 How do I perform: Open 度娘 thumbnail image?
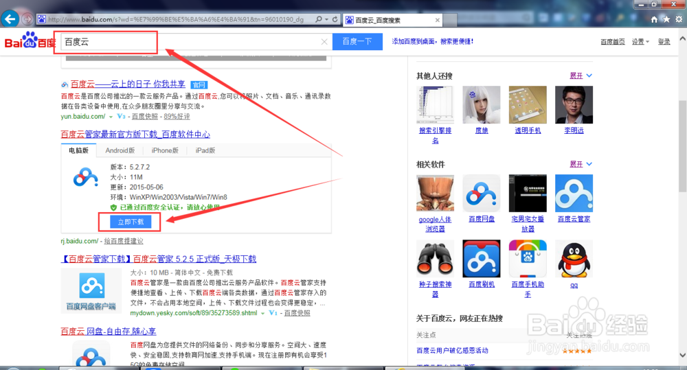(482, 104)
